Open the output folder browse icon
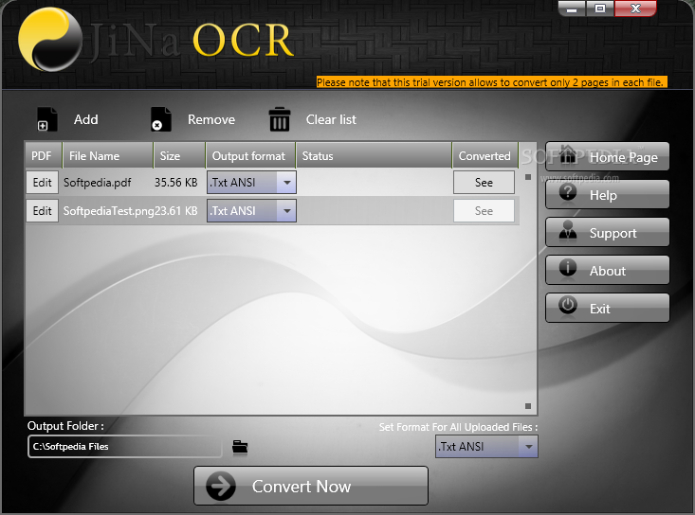Image resolution: width=695 pixels, height=515 pixels. [240, 447]
